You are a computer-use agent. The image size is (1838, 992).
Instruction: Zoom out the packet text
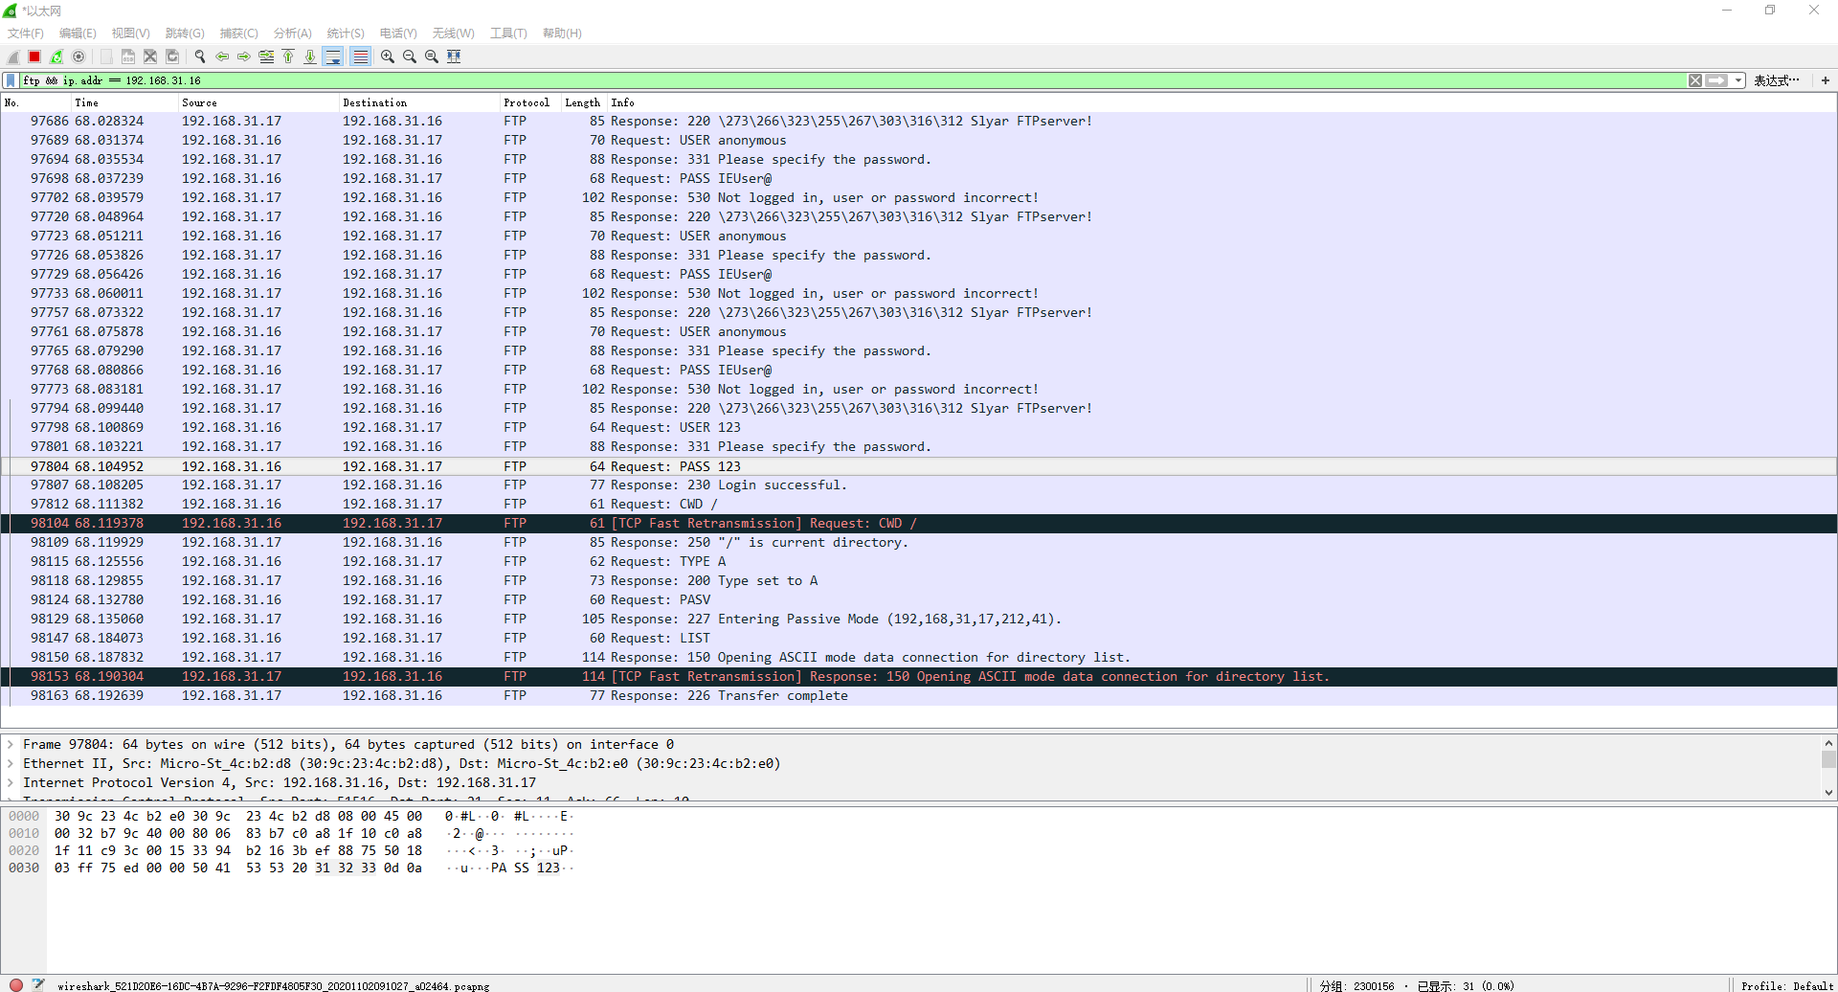point(410,56)
